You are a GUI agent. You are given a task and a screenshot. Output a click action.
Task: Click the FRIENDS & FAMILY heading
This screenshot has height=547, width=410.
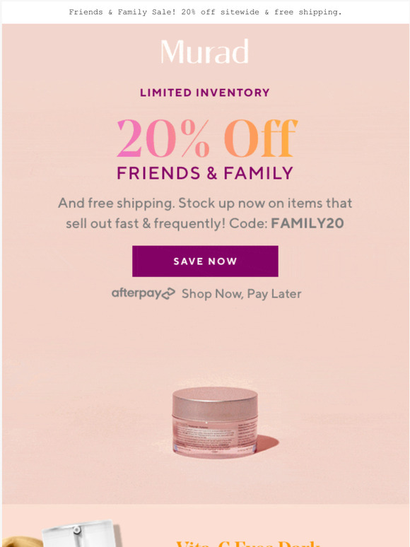pyautogui.click(x=205, y=173)
